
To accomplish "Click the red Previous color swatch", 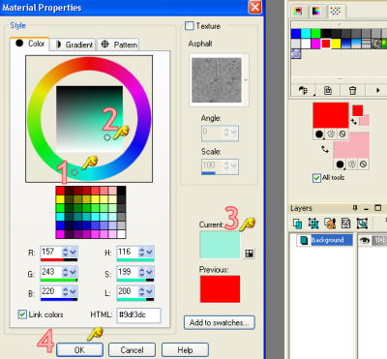I will (220, 289).
